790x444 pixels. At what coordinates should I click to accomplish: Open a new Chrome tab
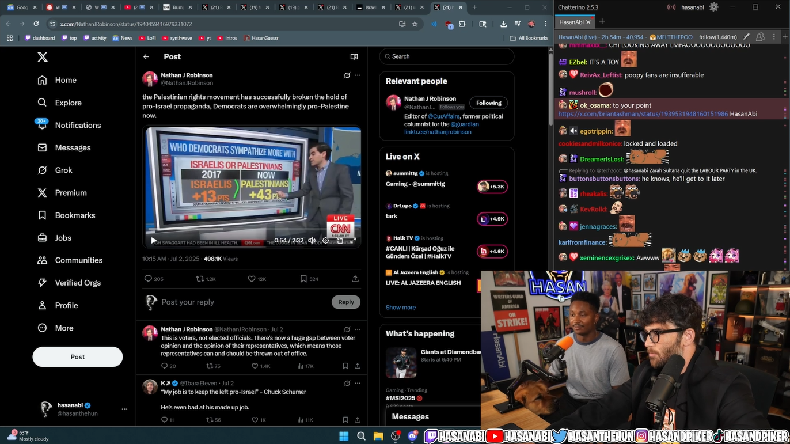pyautogui.click(x=474, y=7)
